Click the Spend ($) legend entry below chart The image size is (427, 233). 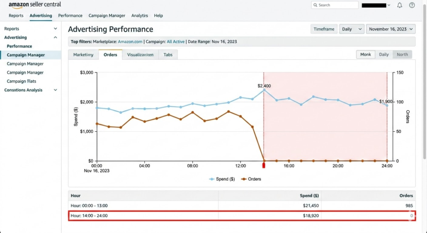[x=222, y=179]
